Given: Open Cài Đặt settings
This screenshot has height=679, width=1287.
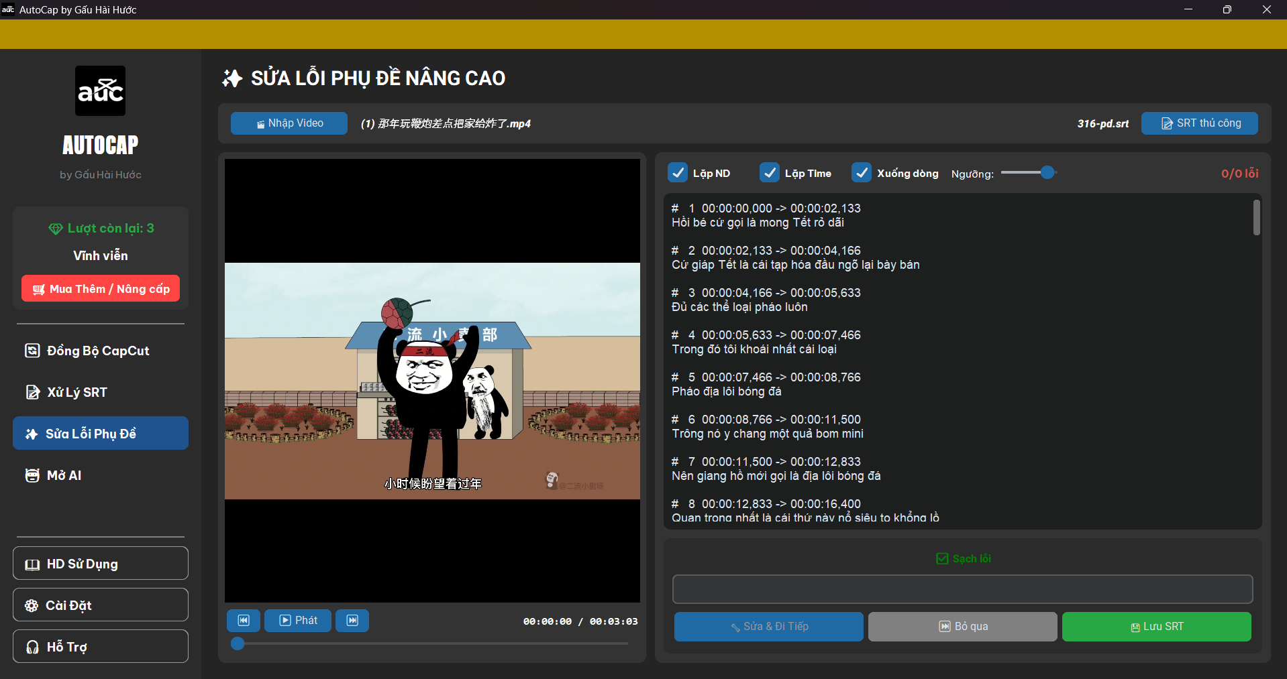Looking at the screenshot, I should [x=101, y=605].
